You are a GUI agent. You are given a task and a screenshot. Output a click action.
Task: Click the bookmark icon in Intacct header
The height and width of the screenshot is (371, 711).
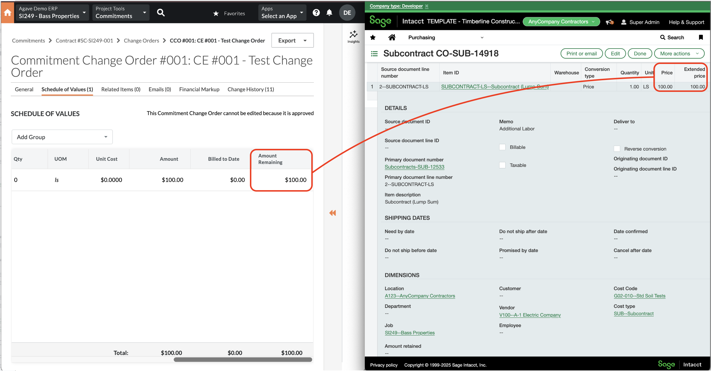tap(701, 37)
